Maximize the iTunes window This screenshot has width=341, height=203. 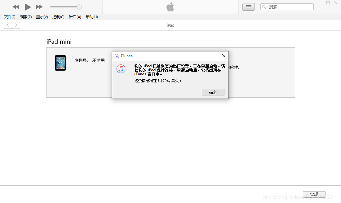click(328, 3)
